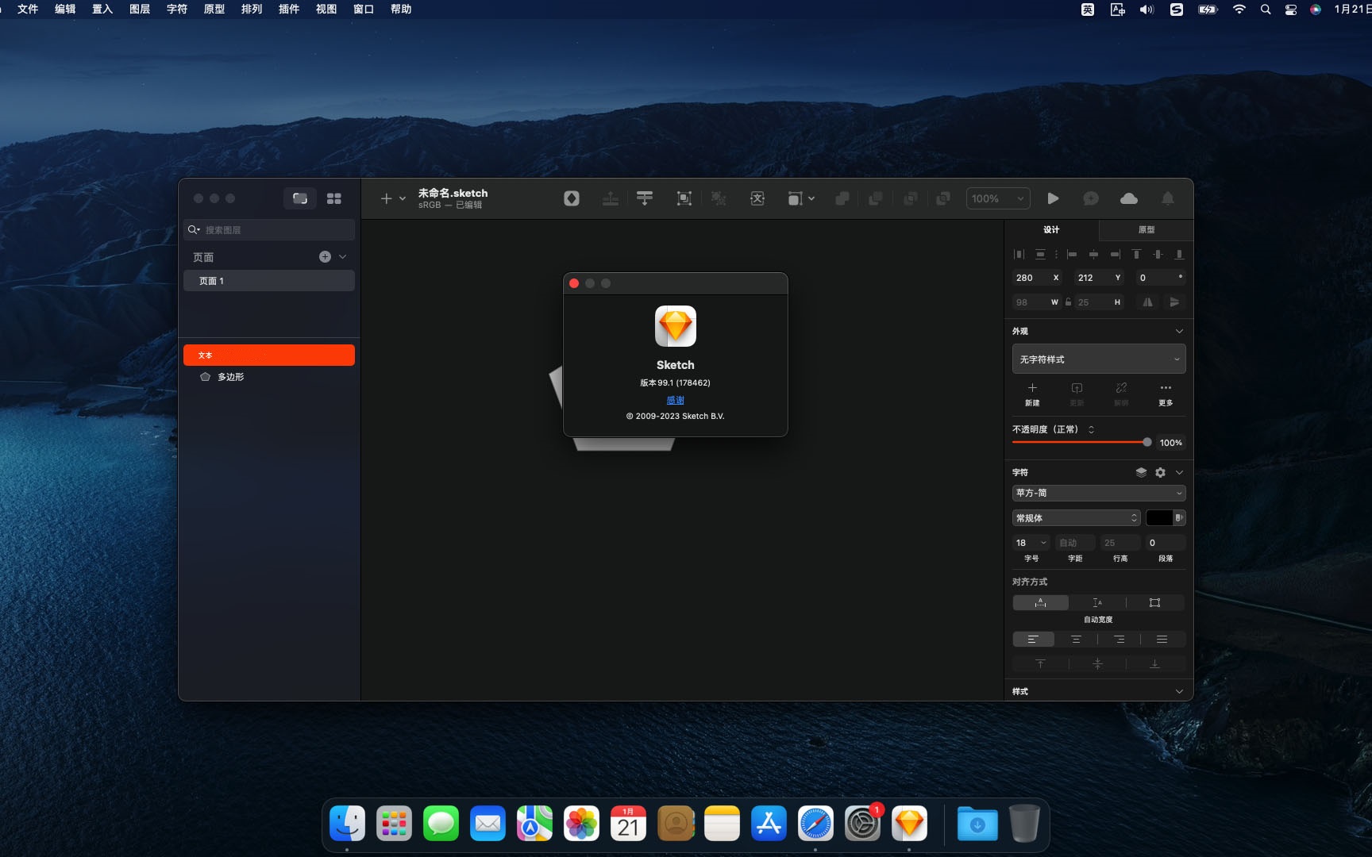
Task: Expand the 无字符样式 text style dropdown
Action: 1098,359
